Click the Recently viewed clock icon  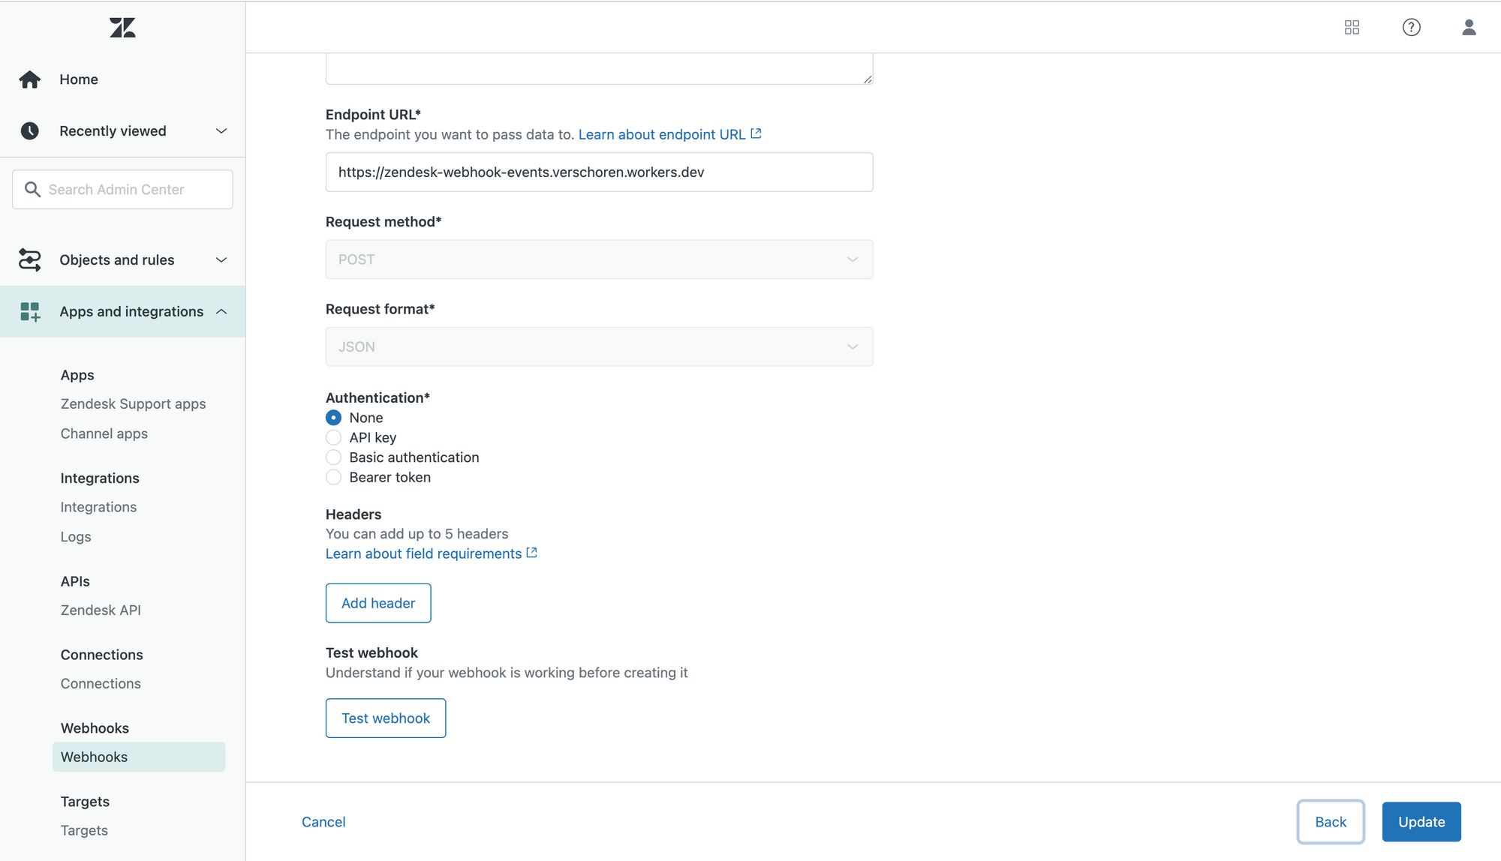tap(30, 131)
